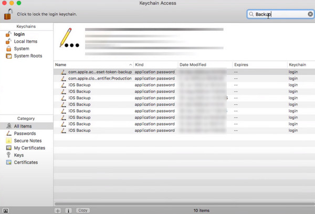315x214 pixels.
Task: Click the '10 items' status text
Action: coord(202,210)
